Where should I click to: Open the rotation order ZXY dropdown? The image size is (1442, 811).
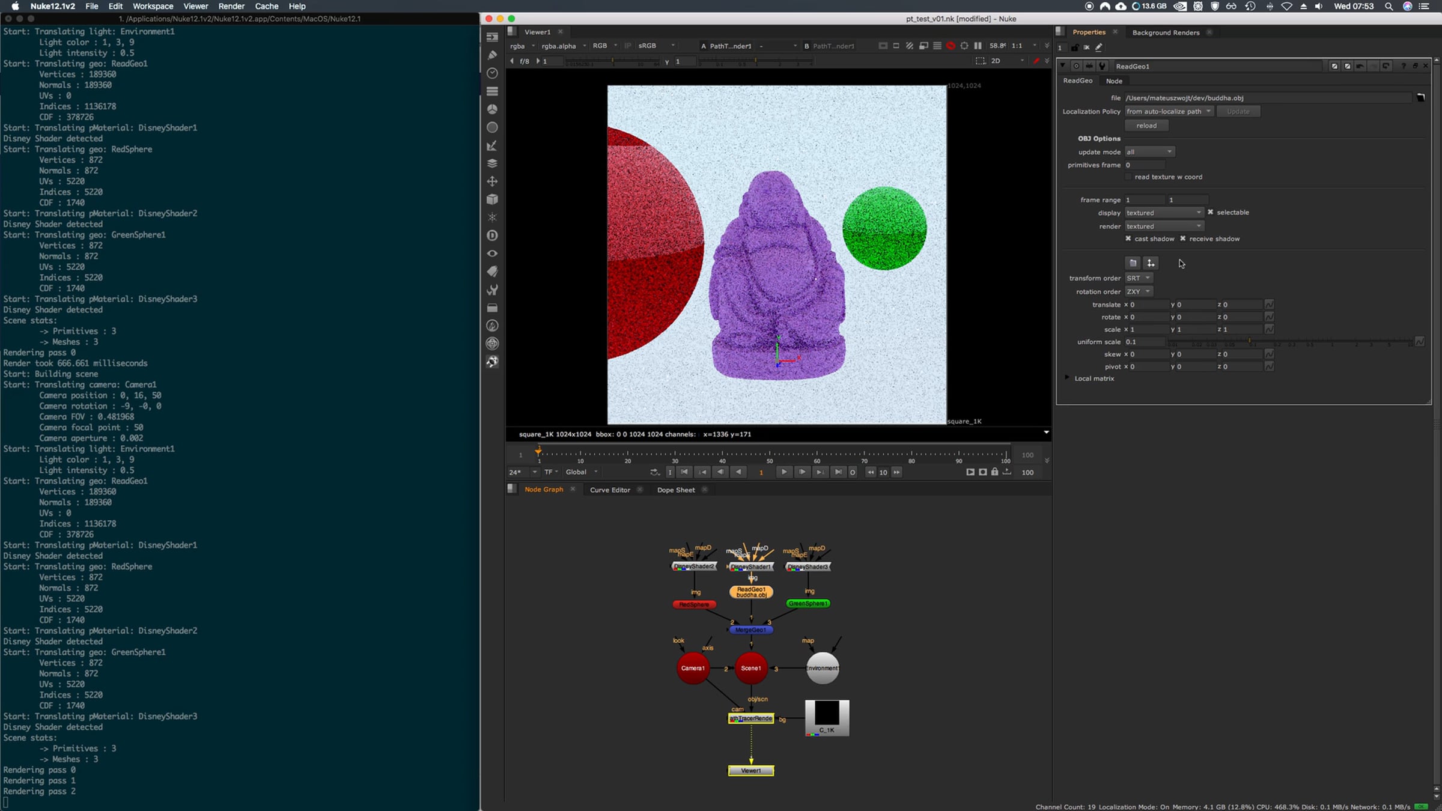[1138, 291]
